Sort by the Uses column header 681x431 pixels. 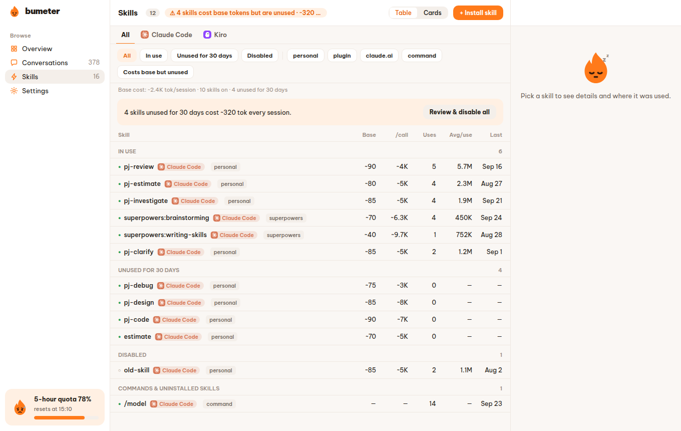point(430,135)
